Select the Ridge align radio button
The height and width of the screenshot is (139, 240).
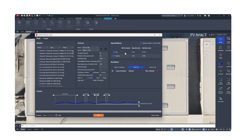102,78
